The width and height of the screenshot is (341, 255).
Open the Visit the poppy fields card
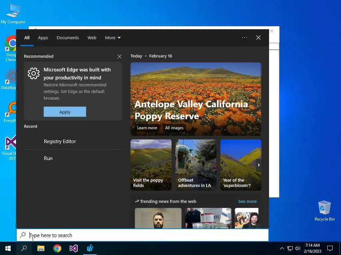(151, 165)
